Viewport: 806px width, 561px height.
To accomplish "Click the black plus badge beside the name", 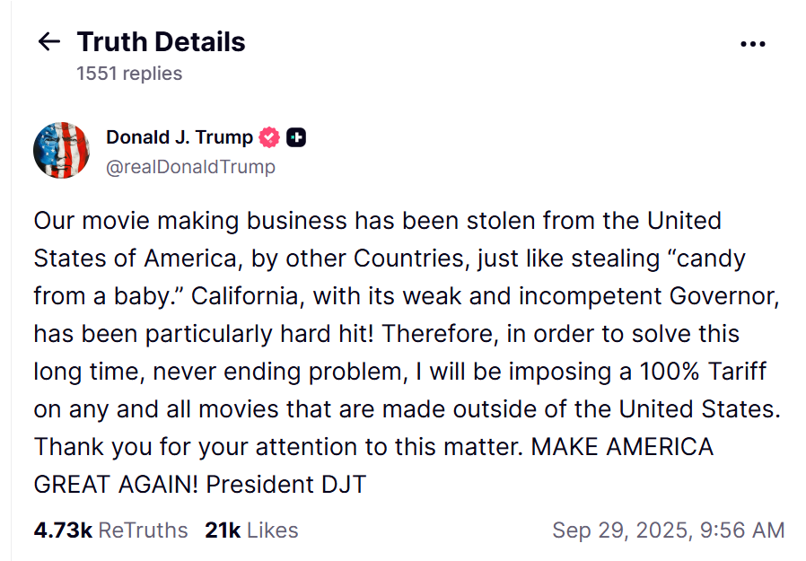I will click(x=296, y=137).
